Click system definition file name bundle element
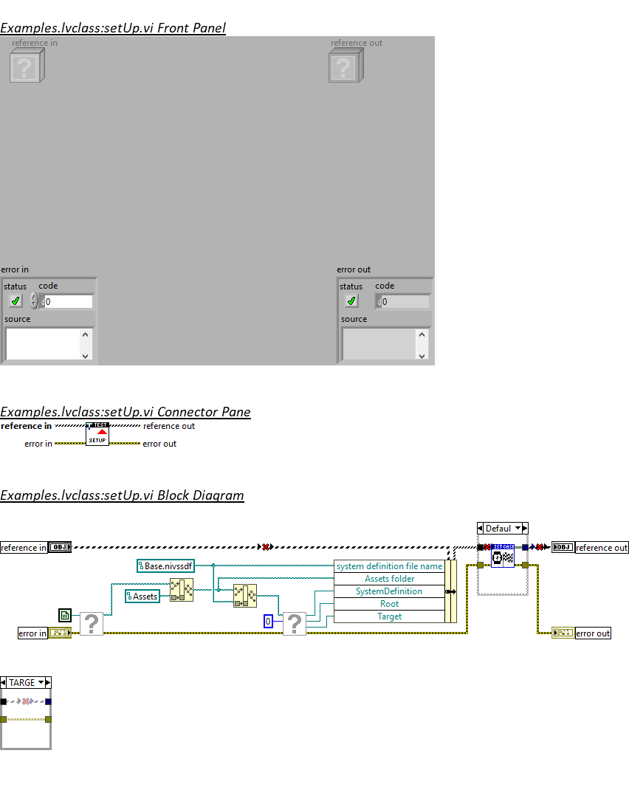Image resolution: width=629 pixels, height=787 pixels. [x=390, y=566]
